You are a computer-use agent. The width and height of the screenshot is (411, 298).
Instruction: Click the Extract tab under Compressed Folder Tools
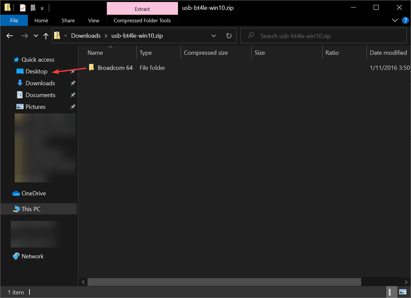click(142, 8)
